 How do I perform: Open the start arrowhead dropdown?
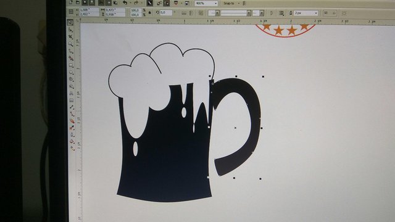217,13
